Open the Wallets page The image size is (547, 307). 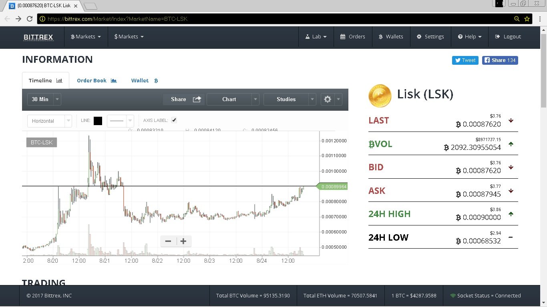[x=391, y=37]
